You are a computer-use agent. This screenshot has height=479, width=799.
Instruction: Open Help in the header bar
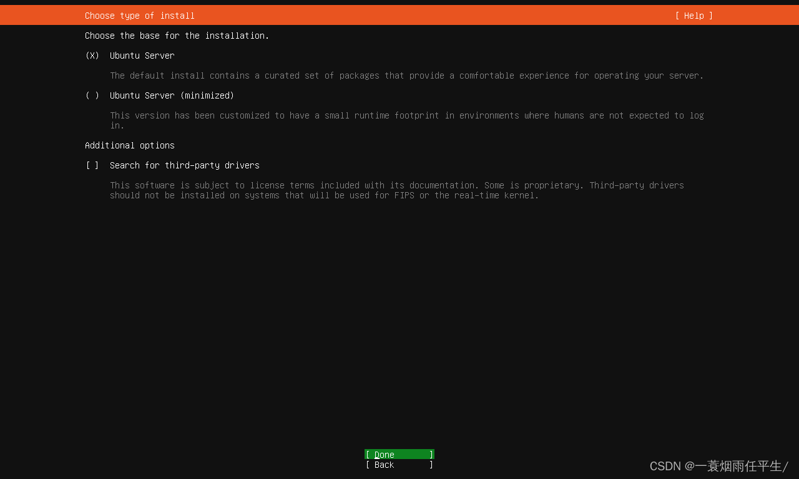point(694,16)
